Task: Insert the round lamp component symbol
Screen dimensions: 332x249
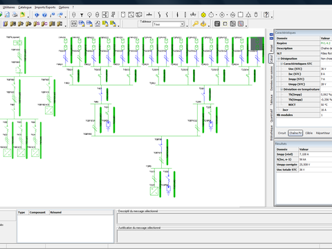Action: 89,15
